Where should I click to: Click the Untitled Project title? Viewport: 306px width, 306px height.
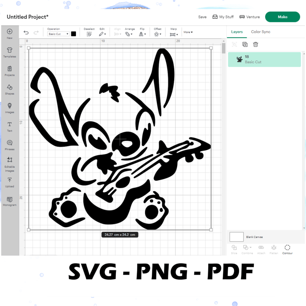click(x=27, y=17)
